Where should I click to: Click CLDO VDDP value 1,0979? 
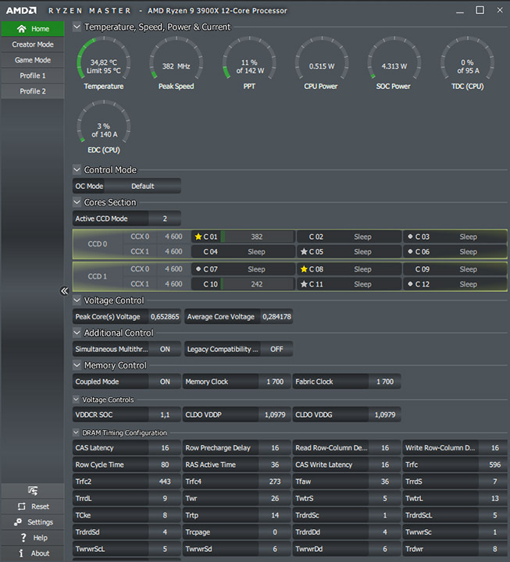(x=275, y=414)
